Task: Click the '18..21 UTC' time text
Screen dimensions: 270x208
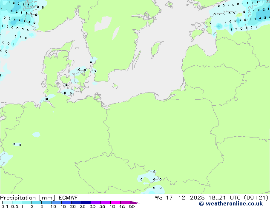Action: 224,198
